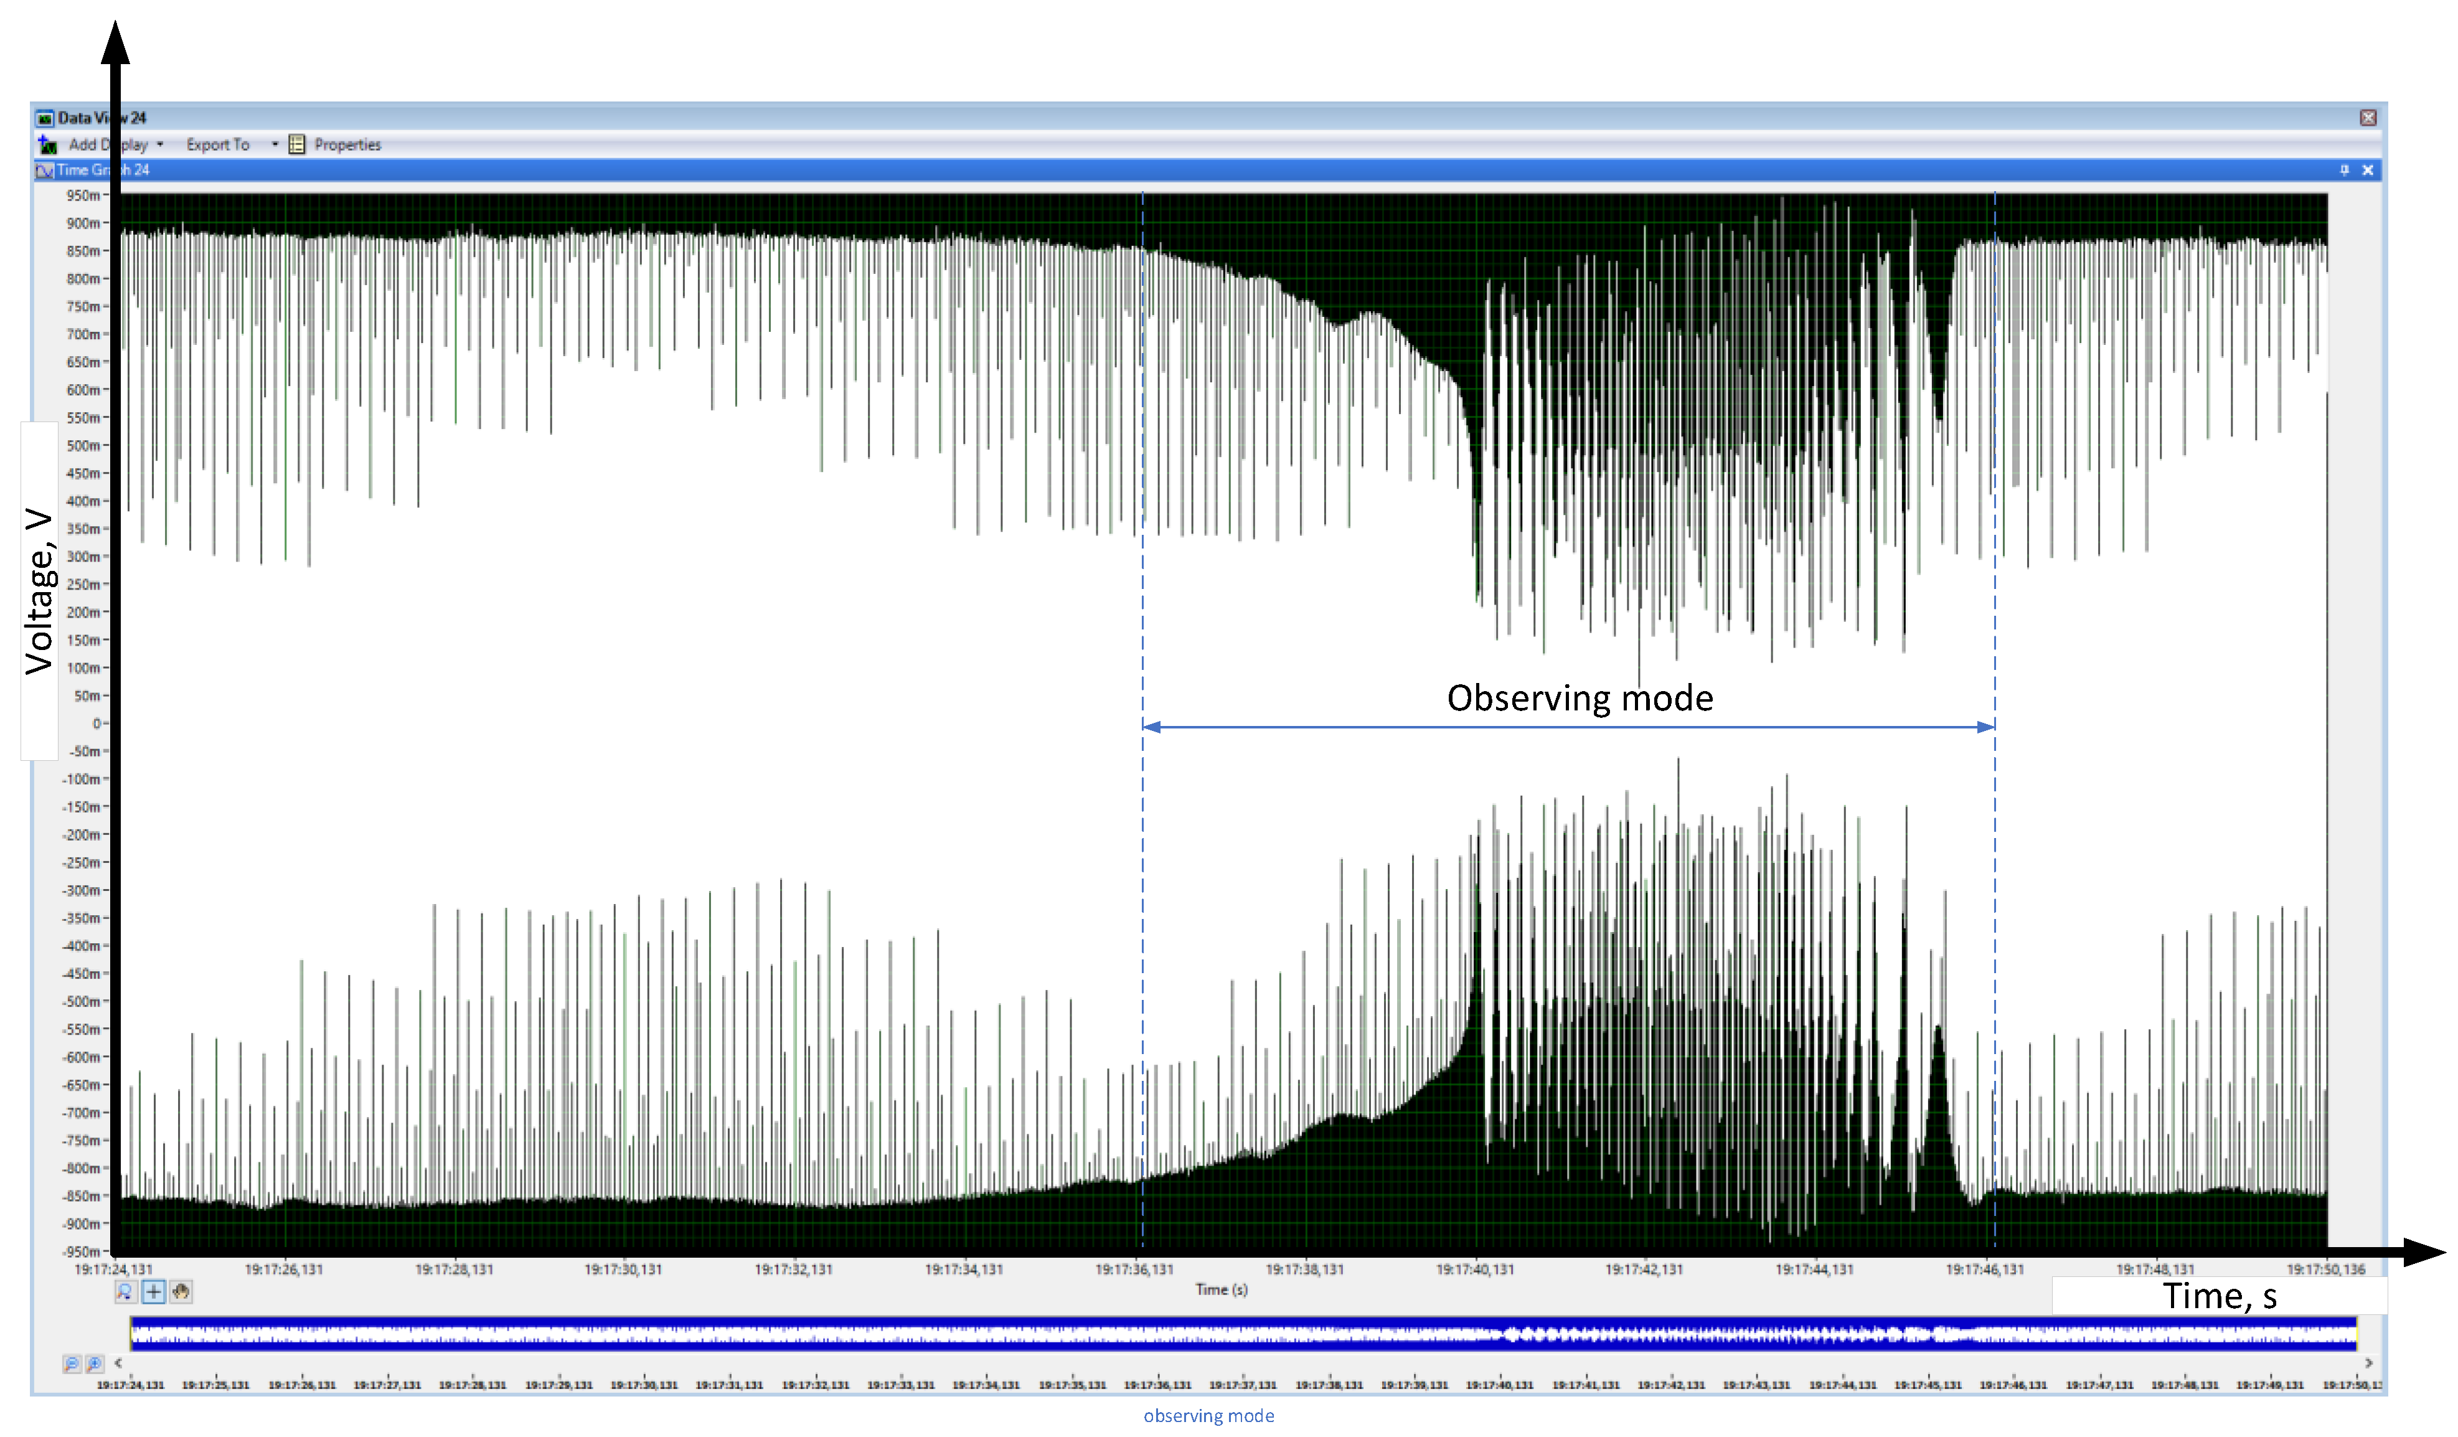
Task: Click the Time Graph 24 title bar
Action: point(1170,170)
